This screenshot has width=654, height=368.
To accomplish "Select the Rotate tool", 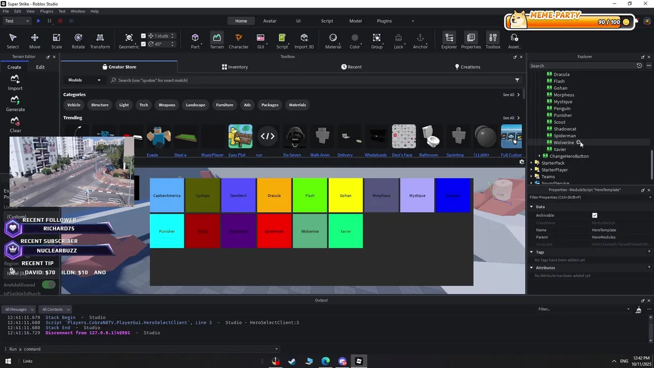I will click(78, 41).
